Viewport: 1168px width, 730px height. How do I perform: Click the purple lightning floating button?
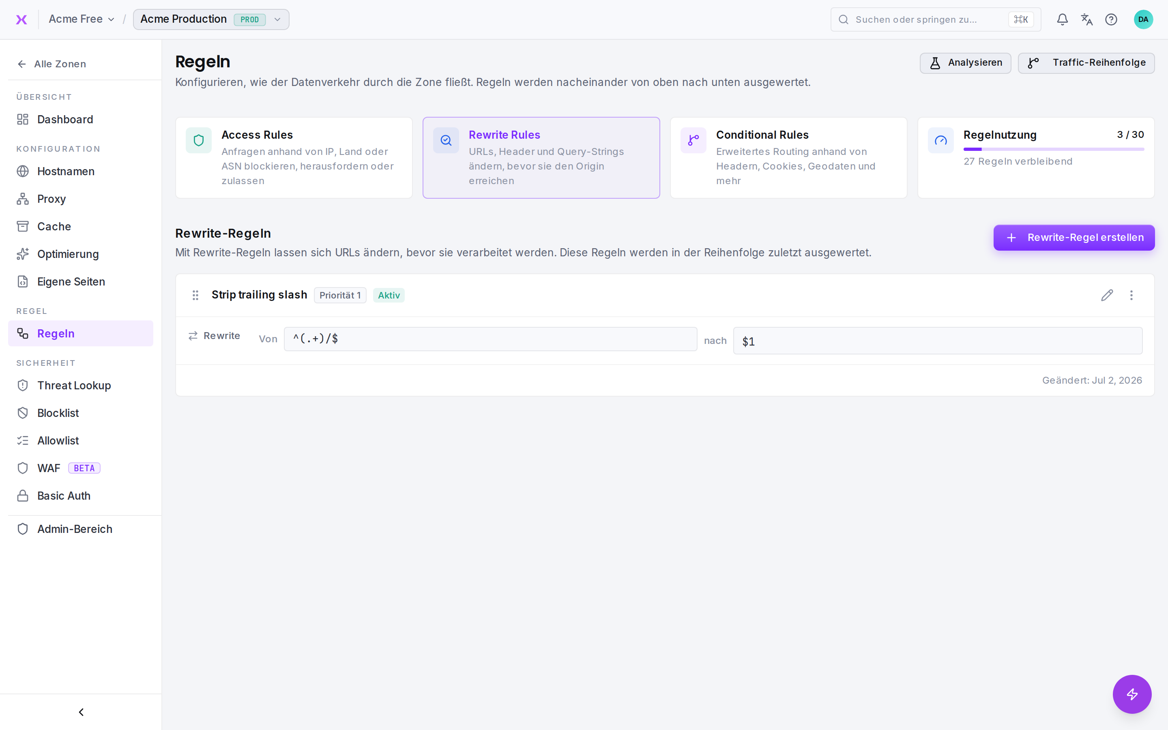1132,694
